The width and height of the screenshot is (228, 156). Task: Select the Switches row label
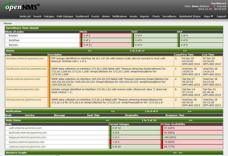[x=14, y=40]
